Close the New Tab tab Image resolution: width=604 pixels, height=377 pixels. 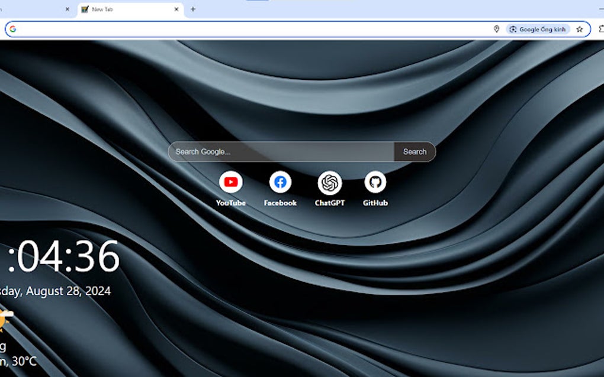(x=176, y=9)
